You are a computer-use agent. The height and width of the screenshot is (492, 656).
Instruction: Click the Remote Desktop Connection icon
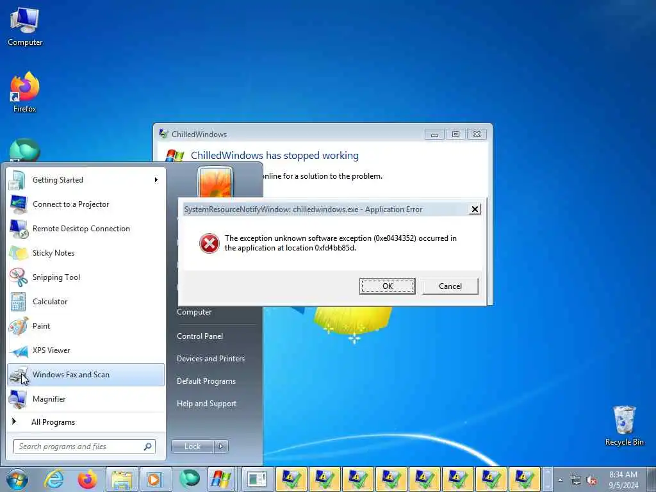click(x=19, y=229)
